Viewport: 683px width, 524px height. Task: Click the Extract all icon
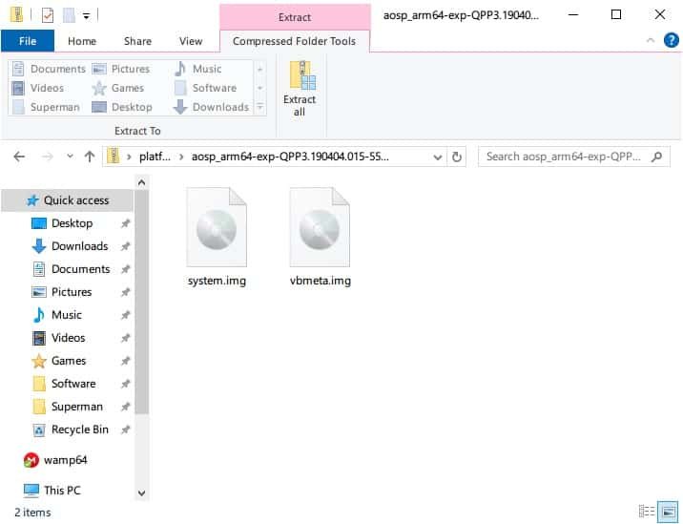(299, 88)
